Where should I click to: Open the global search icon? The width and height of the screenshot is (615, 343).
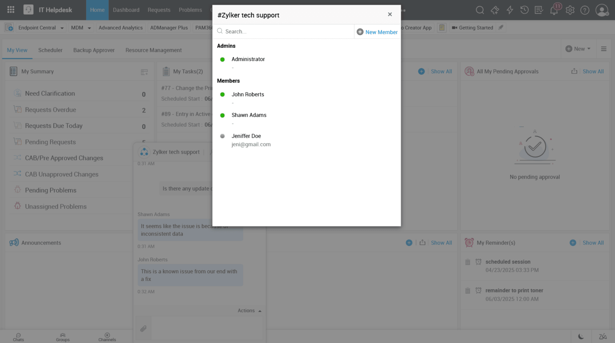pyautogui.click(x=479, y=10)
